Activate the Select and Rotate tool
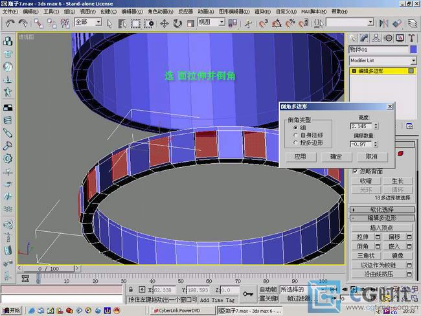 (177, 23)
